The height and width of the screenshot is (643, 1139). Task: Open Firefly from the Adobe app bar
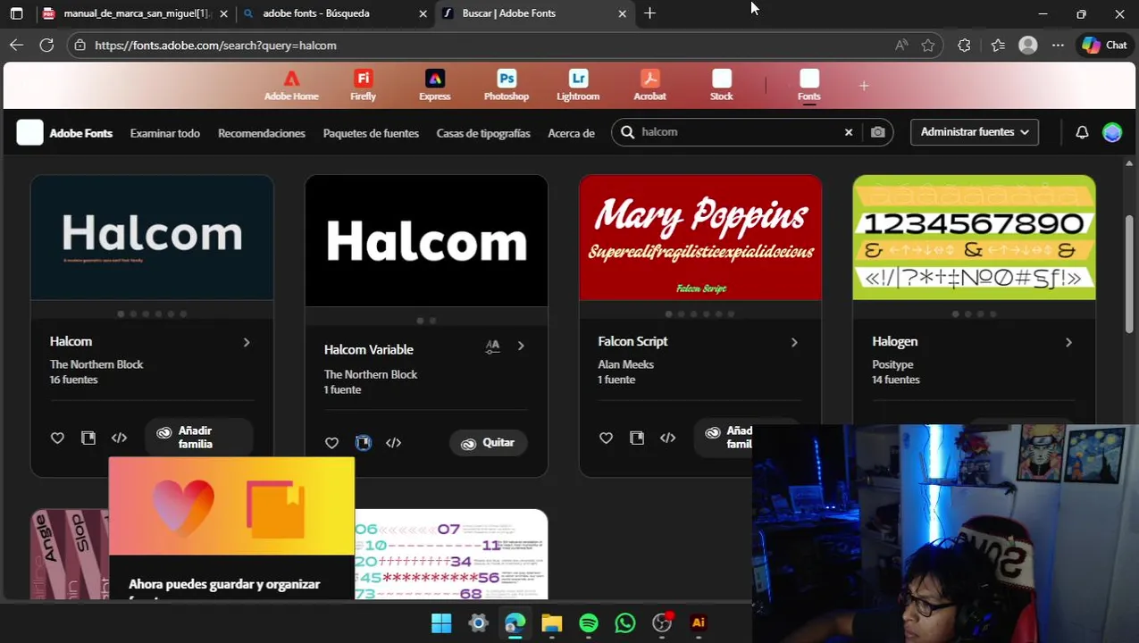(363, 85)
